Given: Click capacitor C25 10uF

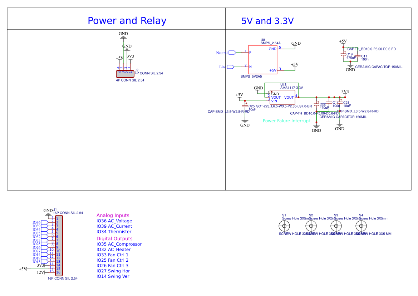Looking at the screenshot, I should point(245,107).
